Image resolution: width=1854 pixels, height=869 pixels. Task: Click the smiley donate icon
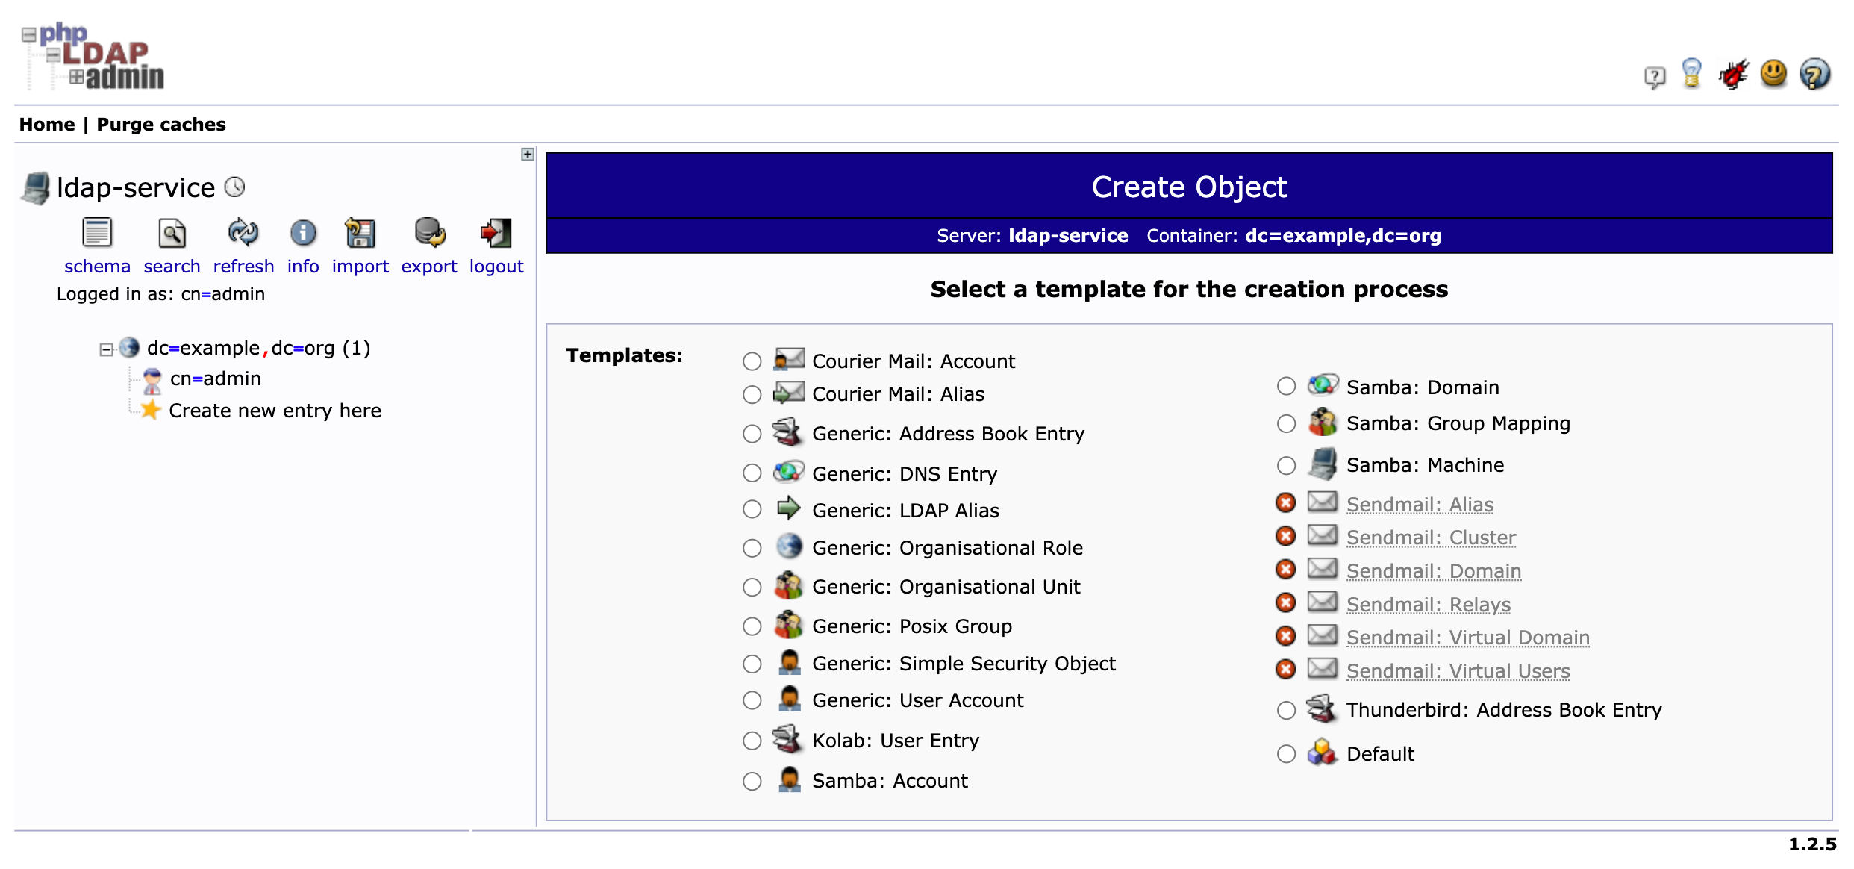click(1774, 74)
